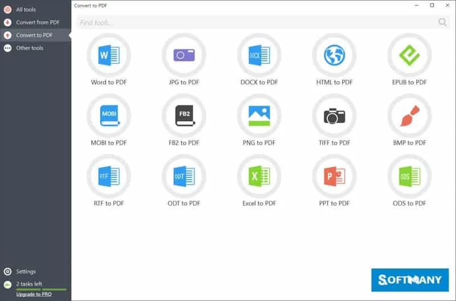Open the EPUB to PDF tool
Image resolution: width=456 pixels, height=301 pixels.
[x=409, y=55]
